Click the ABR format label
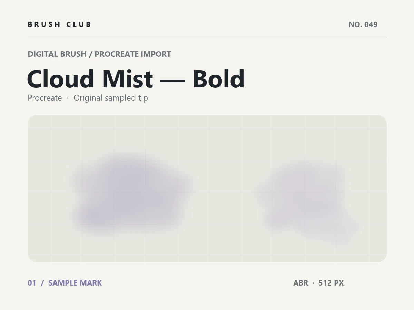This screenshot has width=414, height=310. click(300, 283)
